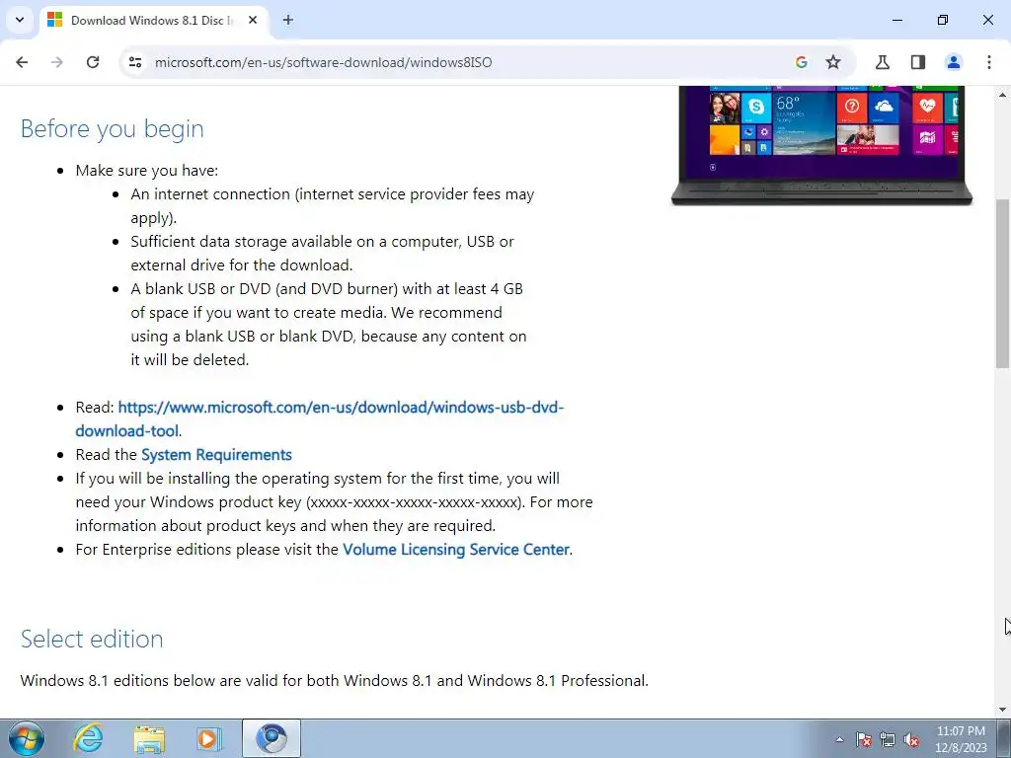Click the scrollbar down arrow

pos(1003,710)
